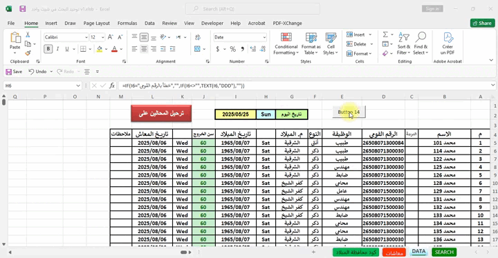Viewport: 498px width, 258px height.
Task: Click the Increase Indent icon
Action: coord(173,49)
